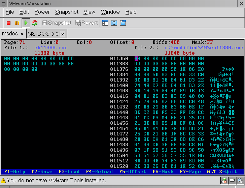Screen dimensions: 245x188
Task: Open the Edit menu
Action: (24, 12)
